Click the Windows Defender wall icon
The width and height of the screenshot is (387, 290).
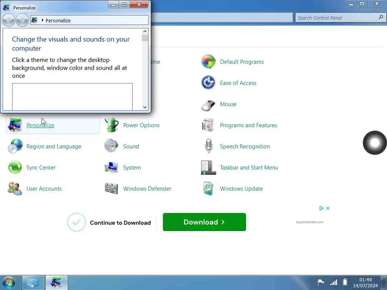[111, 189]
